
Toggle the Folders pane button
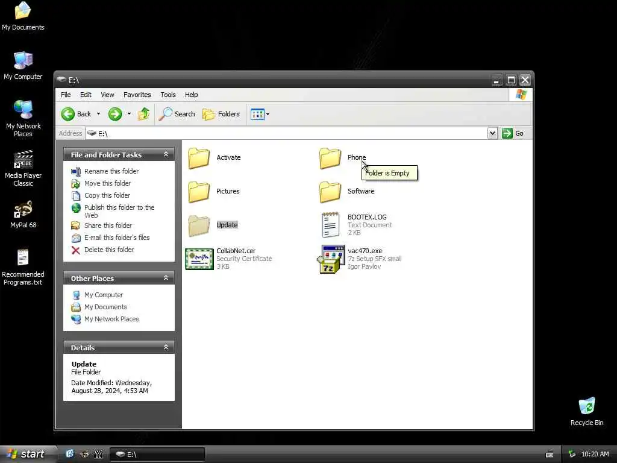[x=221, y=114]
